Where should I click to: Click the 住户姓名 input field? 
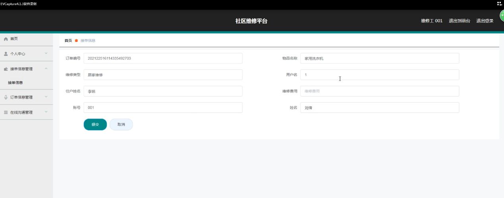click(x=163, y=91)
